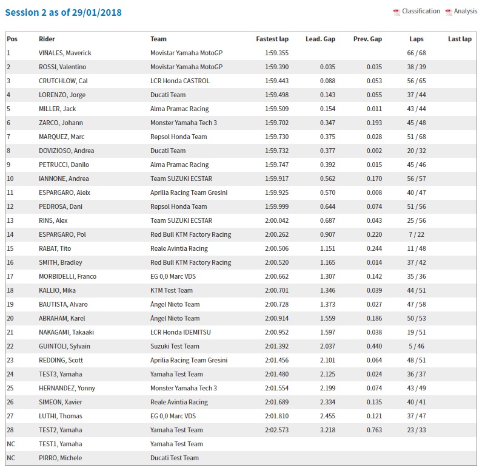This screenshot has width=485, height=473.
Task: Click the laps value 7 / 22
Action: [416, 234]
